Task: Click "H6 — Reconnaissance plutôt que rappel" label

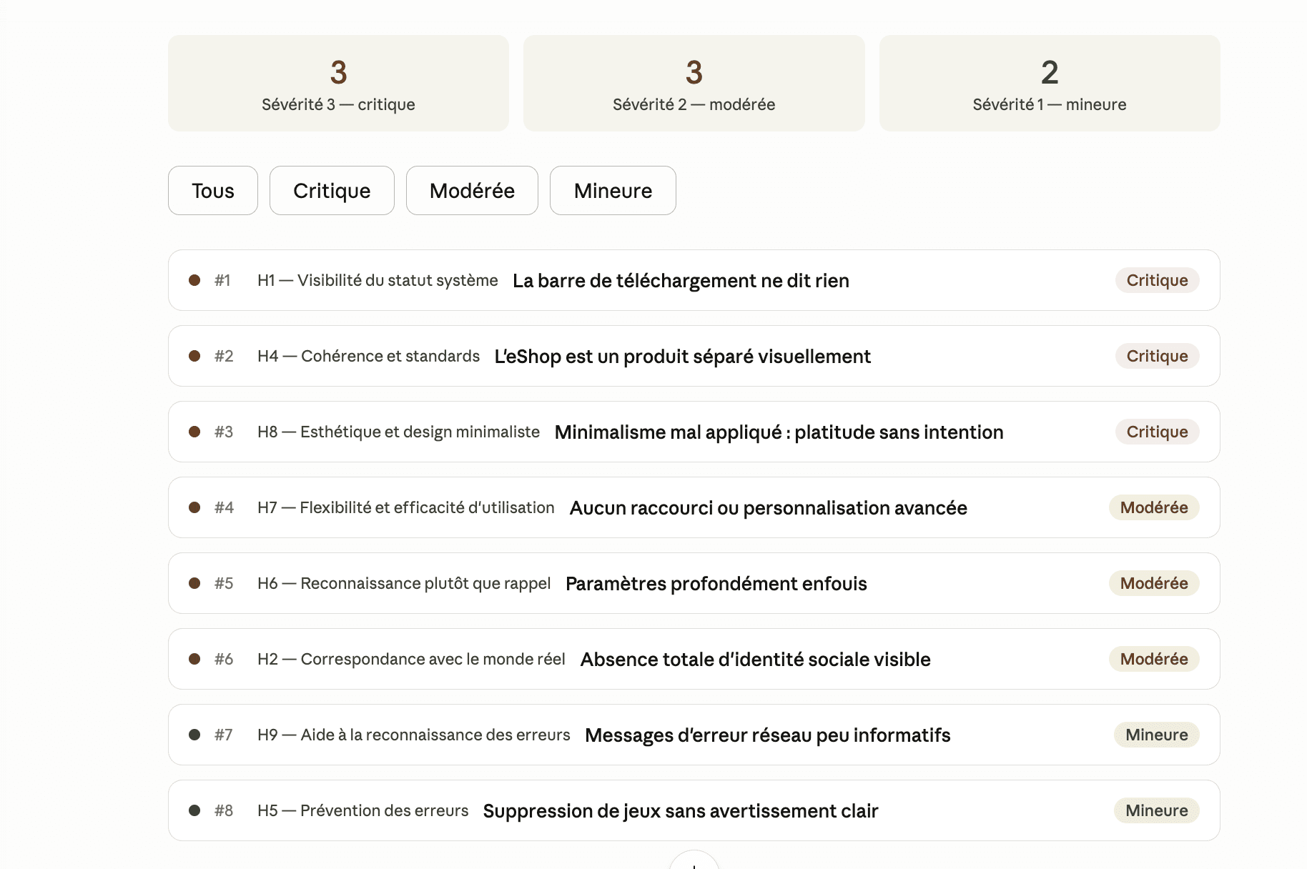Action: pyautogui.click(x=404, y=583)
